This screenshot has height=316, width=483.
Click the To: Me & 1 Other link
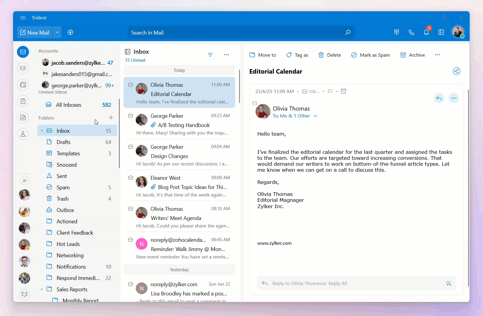[291, 116]
